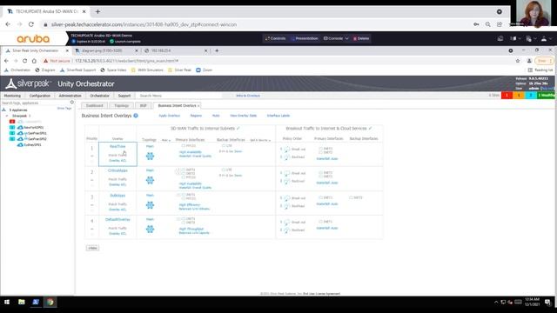This screenshot has width=557, height=313.
Task: Open Windows Start menu
Action: 7,302
